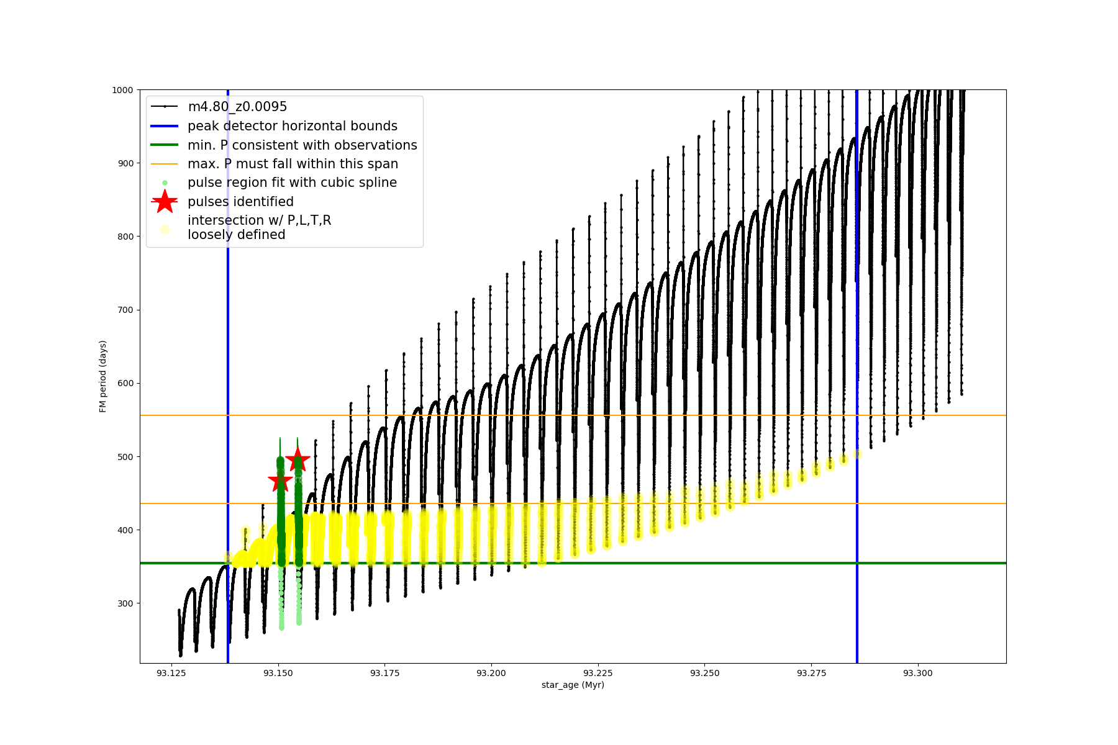Screen dimensions: 1118x745
Task: Click the 93.200 x-axis tick label
Action: click(x=491, y=673)
